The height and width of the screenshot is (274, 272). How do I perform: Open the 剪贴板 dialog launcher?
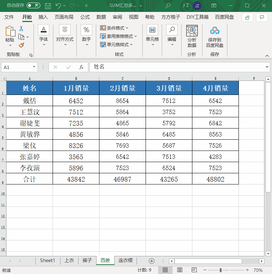point(31,55)
